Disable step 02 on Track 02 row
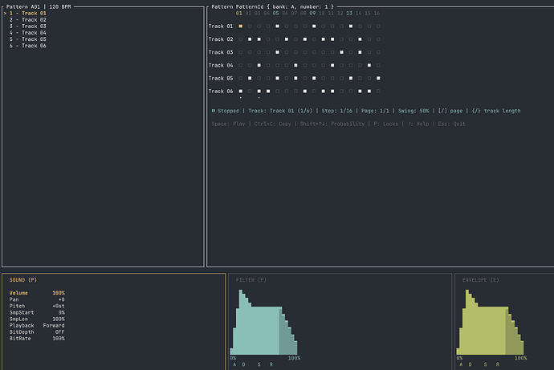 click(x=250, y=39)
